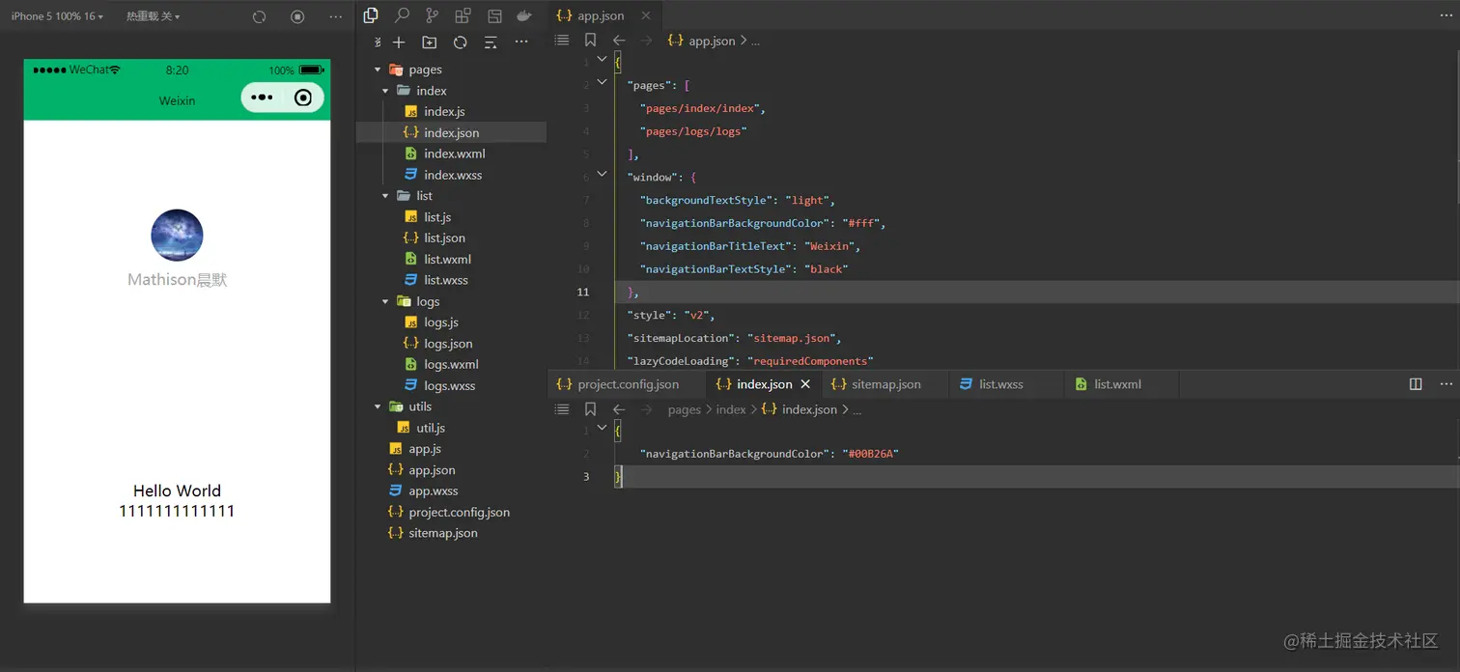Collapse the logs folder

[x=385, y=301]
